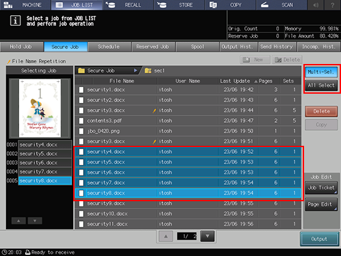Screen dimensions: 341x256
Task: Click the speaker volume icon
Action: (x=316, y=5)
